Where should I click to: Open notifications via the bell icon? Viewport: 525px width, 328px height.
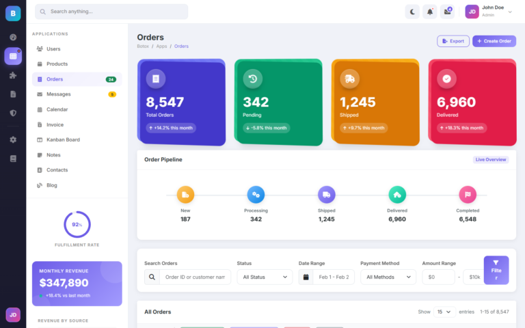coord(430,12)
